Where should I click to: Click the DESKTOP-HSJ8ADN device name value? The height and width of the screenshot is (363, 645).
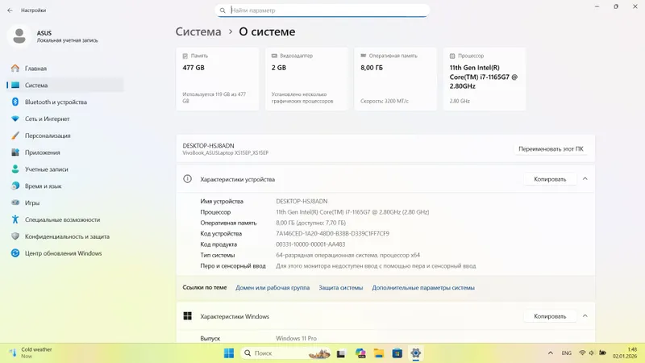point(302,201)
